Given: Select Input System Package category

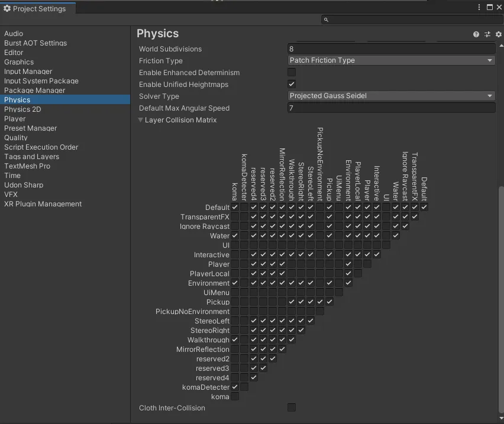Looking at the screenshot, I should (65, 81).
